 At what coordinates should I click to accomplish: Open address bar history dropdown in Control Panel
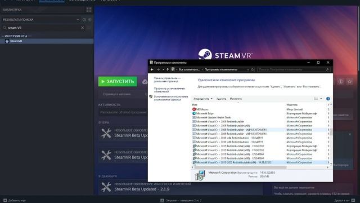coord(248,69)
